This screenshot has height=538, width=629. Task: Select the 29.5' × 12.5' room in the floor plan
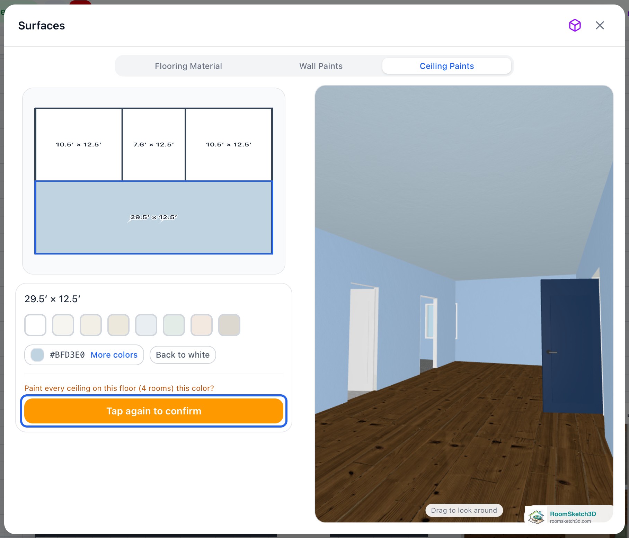[154, 217]
